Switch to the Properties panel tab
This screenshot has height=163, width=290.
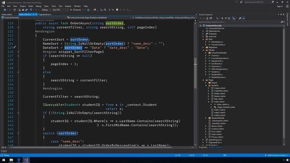tap(203, 147)
